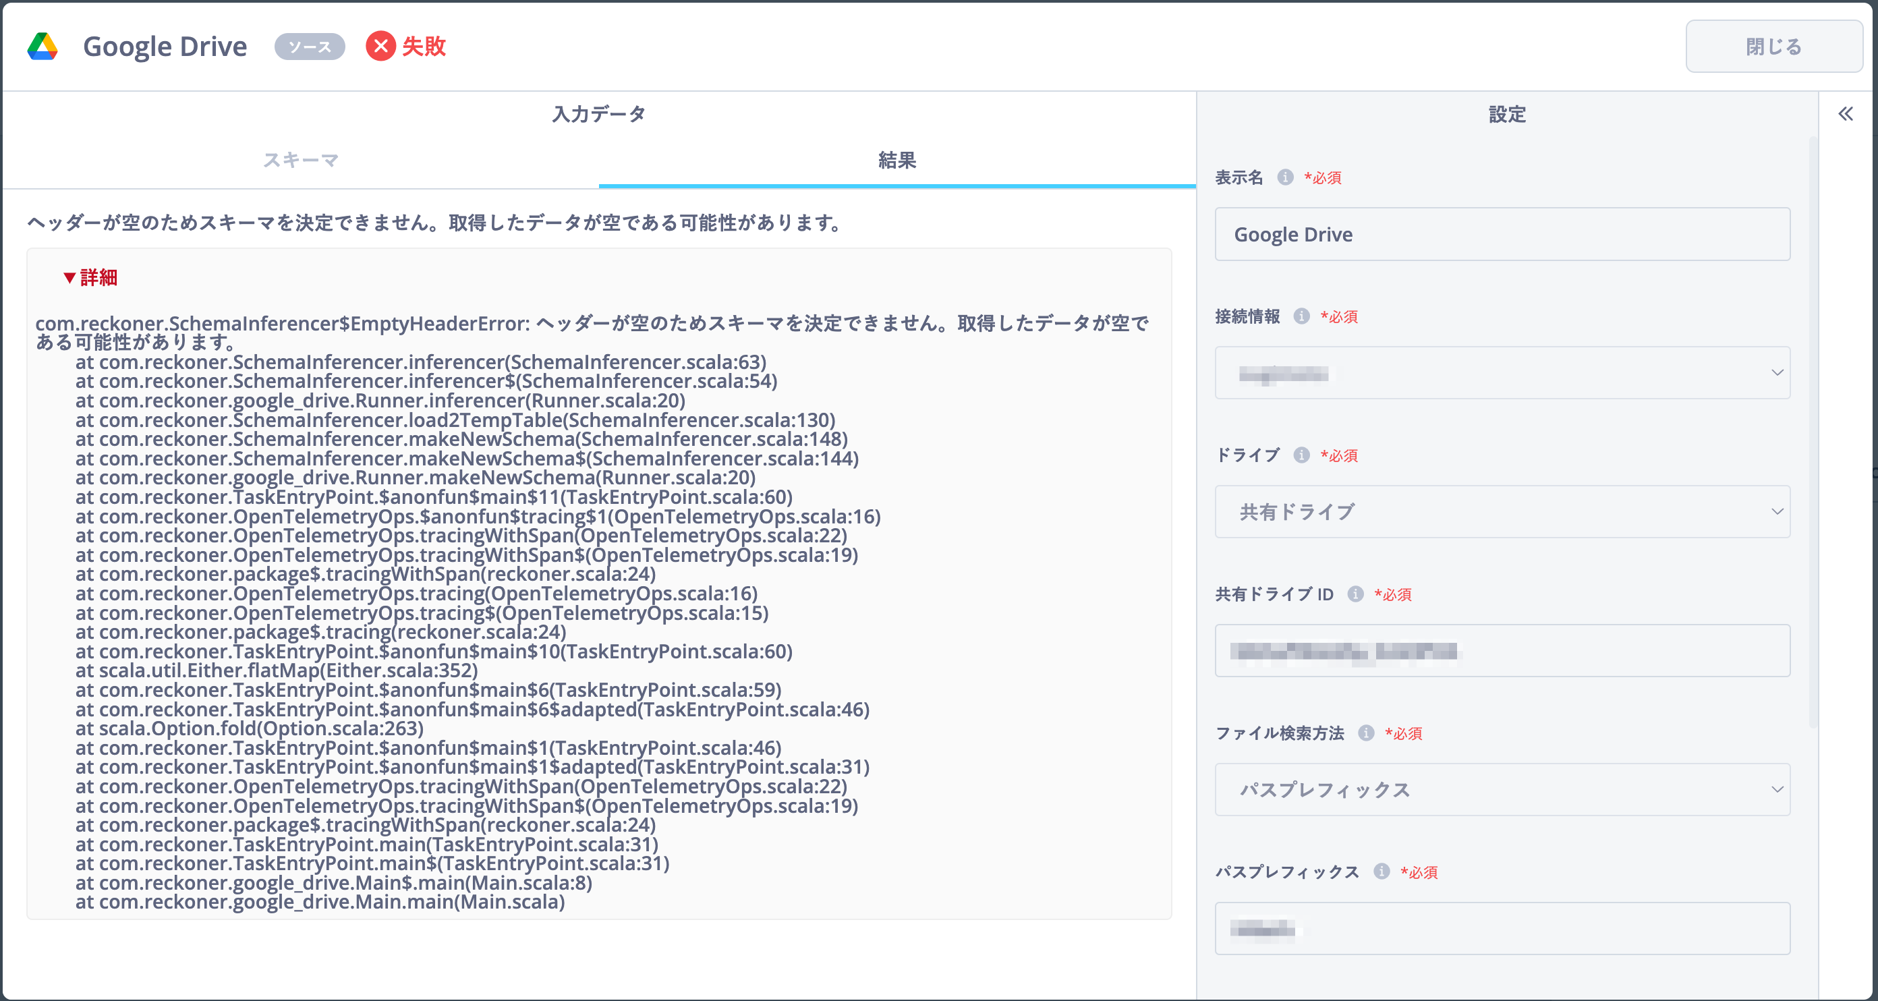The image size is (1878, 1001).
Task: Click the 閉じる button
Action: pos(1773,47)
